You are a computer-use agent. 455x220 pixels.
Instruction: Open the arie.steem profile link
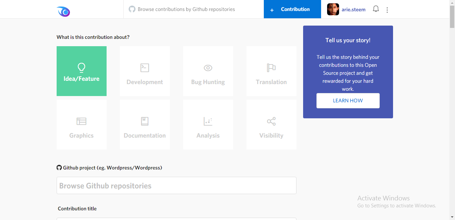click(353, 10)
